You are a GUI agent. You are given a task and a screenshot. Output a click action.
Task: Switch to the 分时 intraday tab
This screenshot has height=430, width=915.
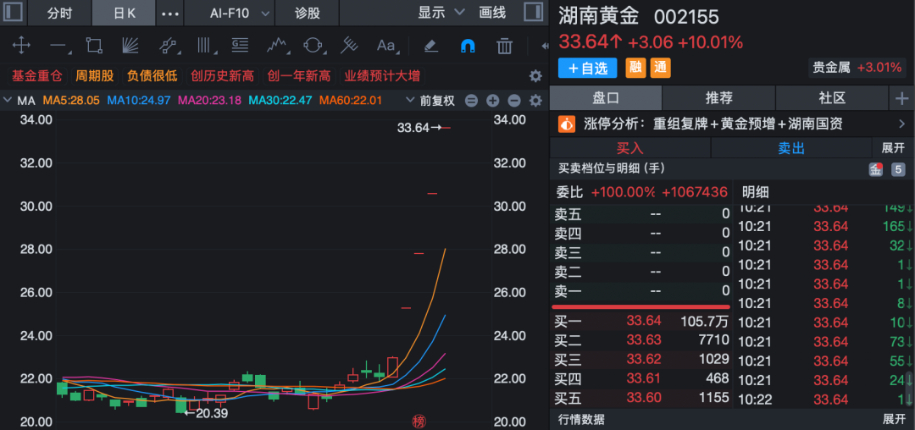(x=59, y=13)
